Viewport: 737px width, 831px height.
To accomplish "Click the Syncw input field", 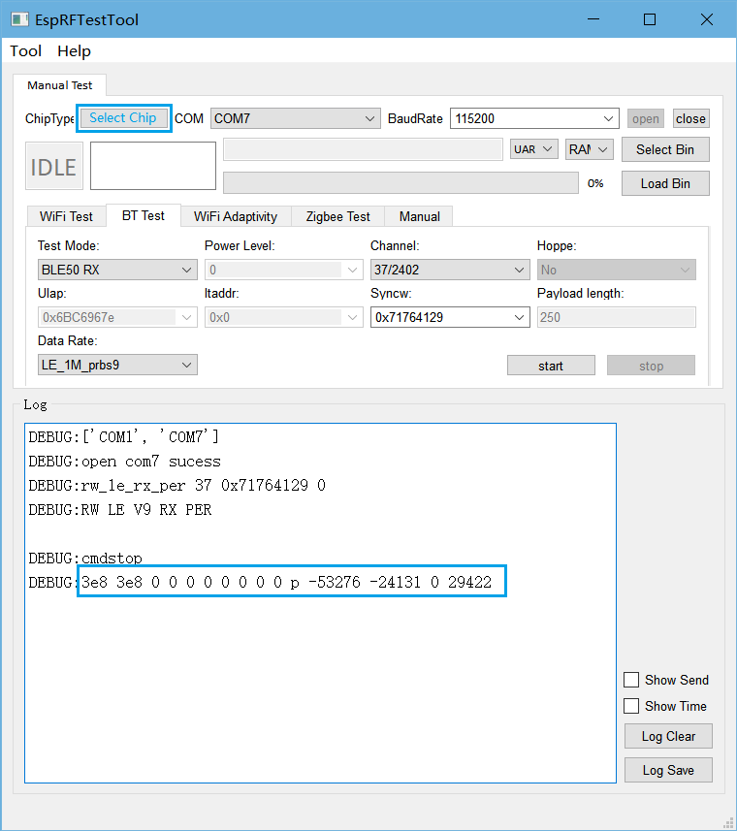I will [x=441, y=317].
